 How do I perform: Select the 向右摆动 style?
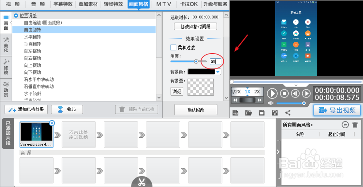pos(84,58)
